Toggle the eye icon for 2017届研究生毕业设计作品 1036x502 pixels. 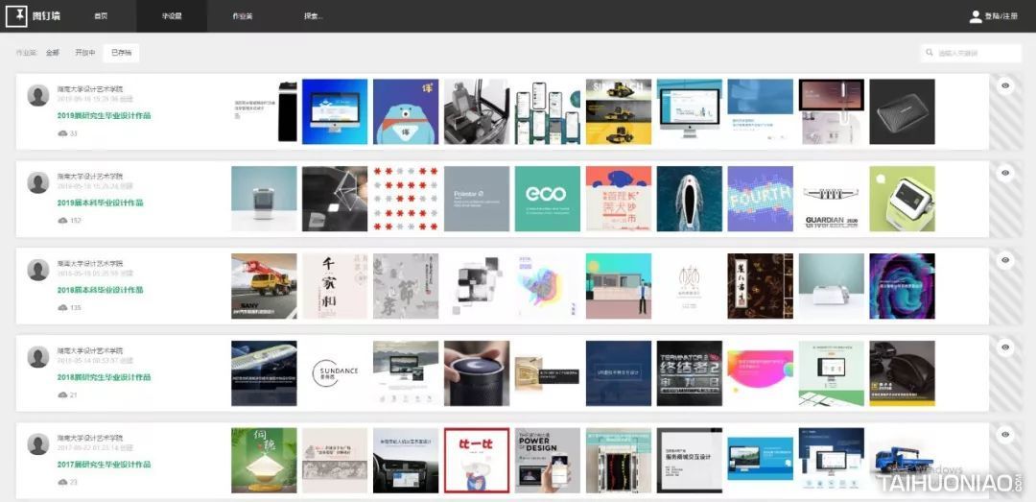pos(1005,435)
